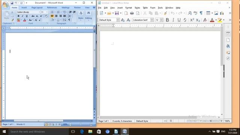Click the Sort icon in Word's Paragraph group
240x135 pixels.
click(64, 20)
